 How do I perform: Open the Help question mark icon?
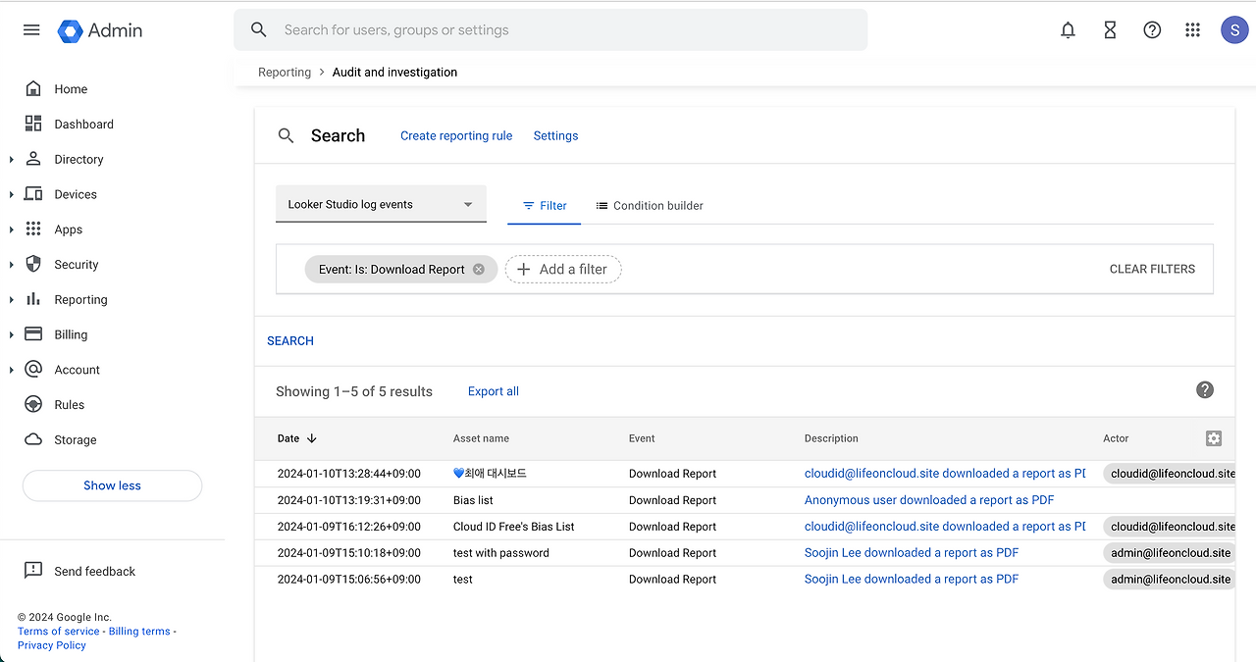click(x=1152, y=30)
